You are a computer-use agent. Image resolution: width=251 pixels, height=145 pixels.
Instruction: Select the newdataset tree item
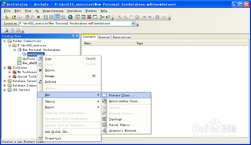click(x=35, y=54)
